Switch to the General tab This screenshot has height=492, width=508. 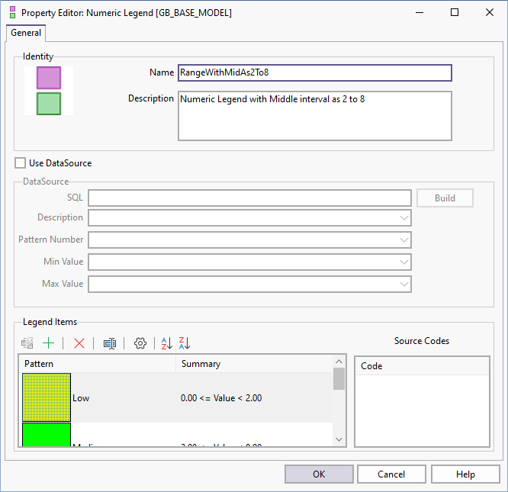point(26,33)
